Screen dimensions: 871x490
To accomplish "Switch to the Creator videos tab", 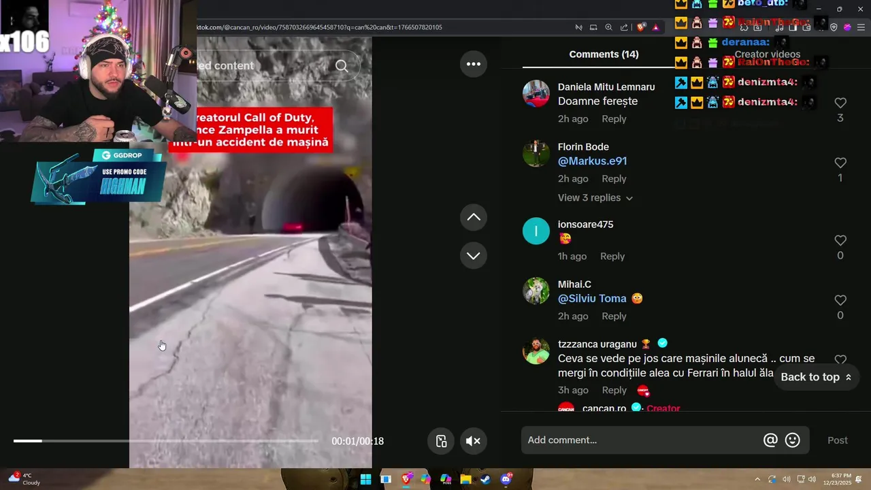I will 767,54.
